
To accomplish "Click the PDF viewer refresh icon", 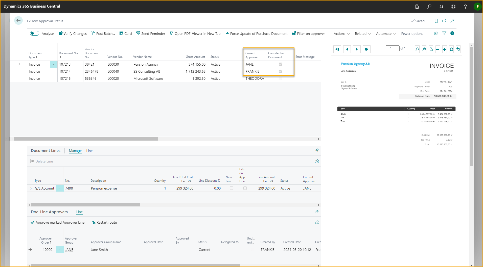I will pos(451,49).
